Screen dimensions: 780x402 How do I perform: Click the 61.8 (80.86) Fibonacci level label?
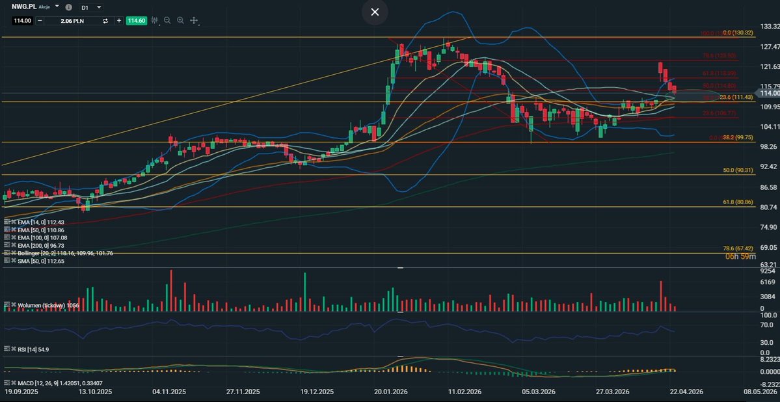(738, 202)
